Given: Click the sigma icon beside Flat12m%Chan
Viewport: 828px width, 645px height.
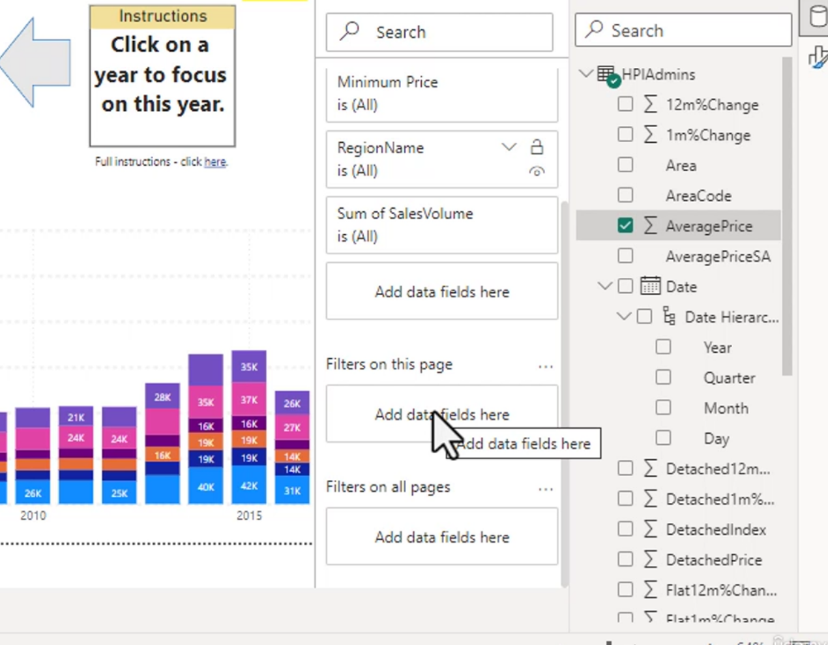Looking at the screenshot, I should [x=650, y=590].
